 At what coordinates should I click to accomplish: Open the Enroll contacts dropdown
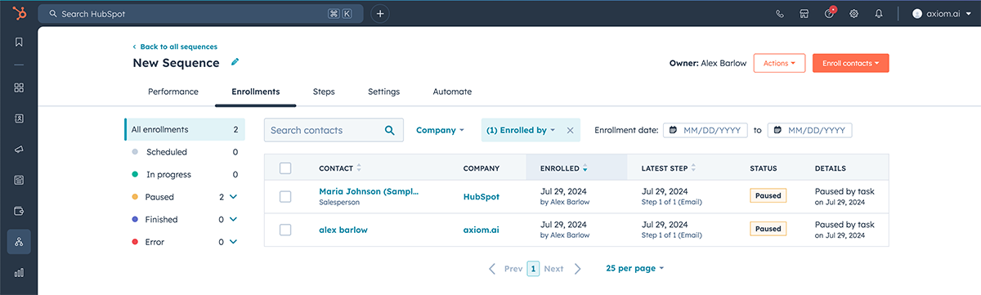coord(850,63)
